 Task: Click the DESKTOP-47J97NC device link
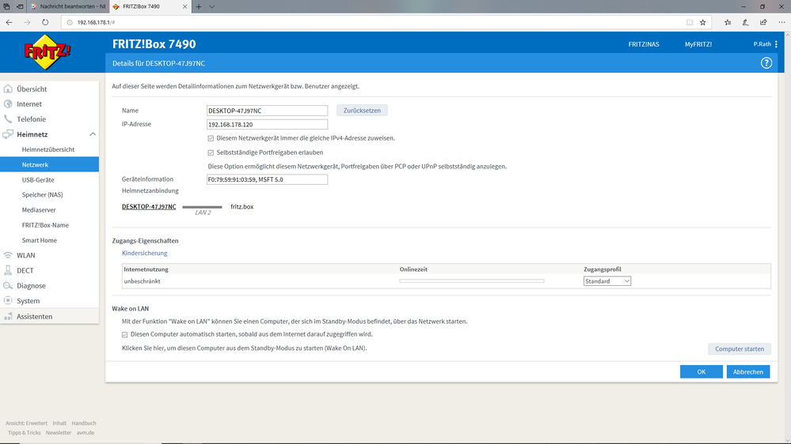point(149,207)
